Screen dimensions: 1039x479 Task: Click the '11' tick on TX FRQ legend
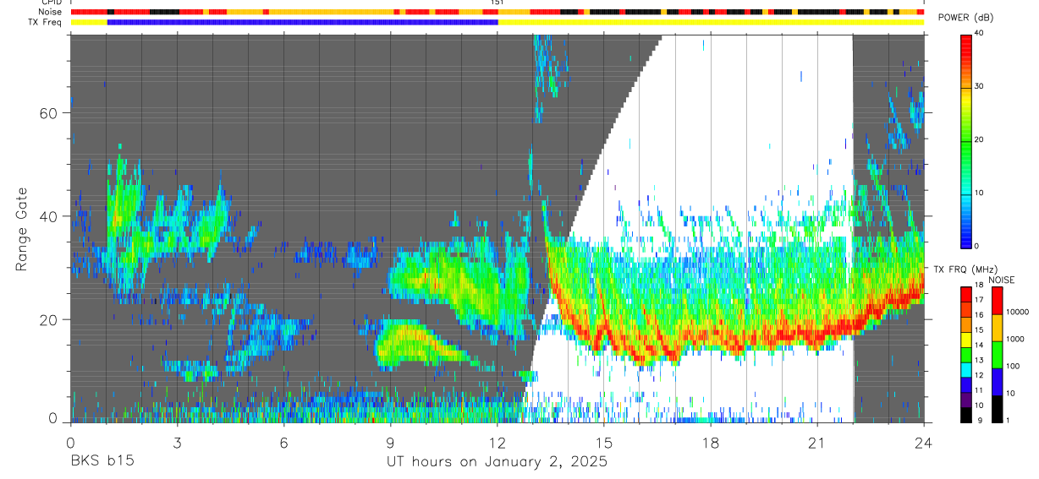click(x=979, y=390)
